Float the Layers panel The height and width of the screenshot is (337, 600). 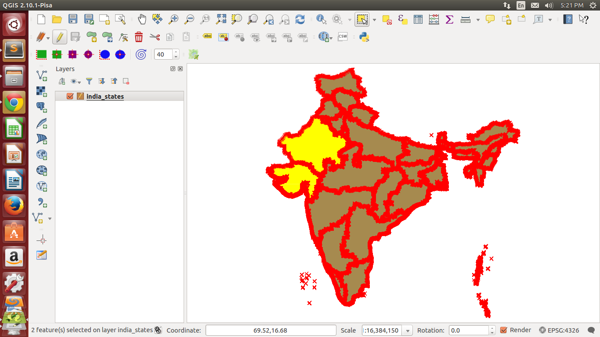click(x=173, y=69)
